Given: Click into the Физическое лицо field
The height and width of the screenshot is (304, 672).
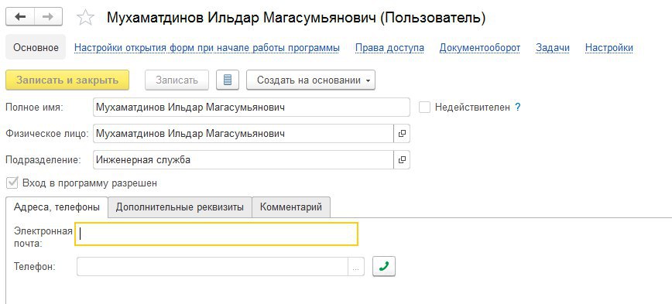Looking at the screenshot, I should (243, 134).
